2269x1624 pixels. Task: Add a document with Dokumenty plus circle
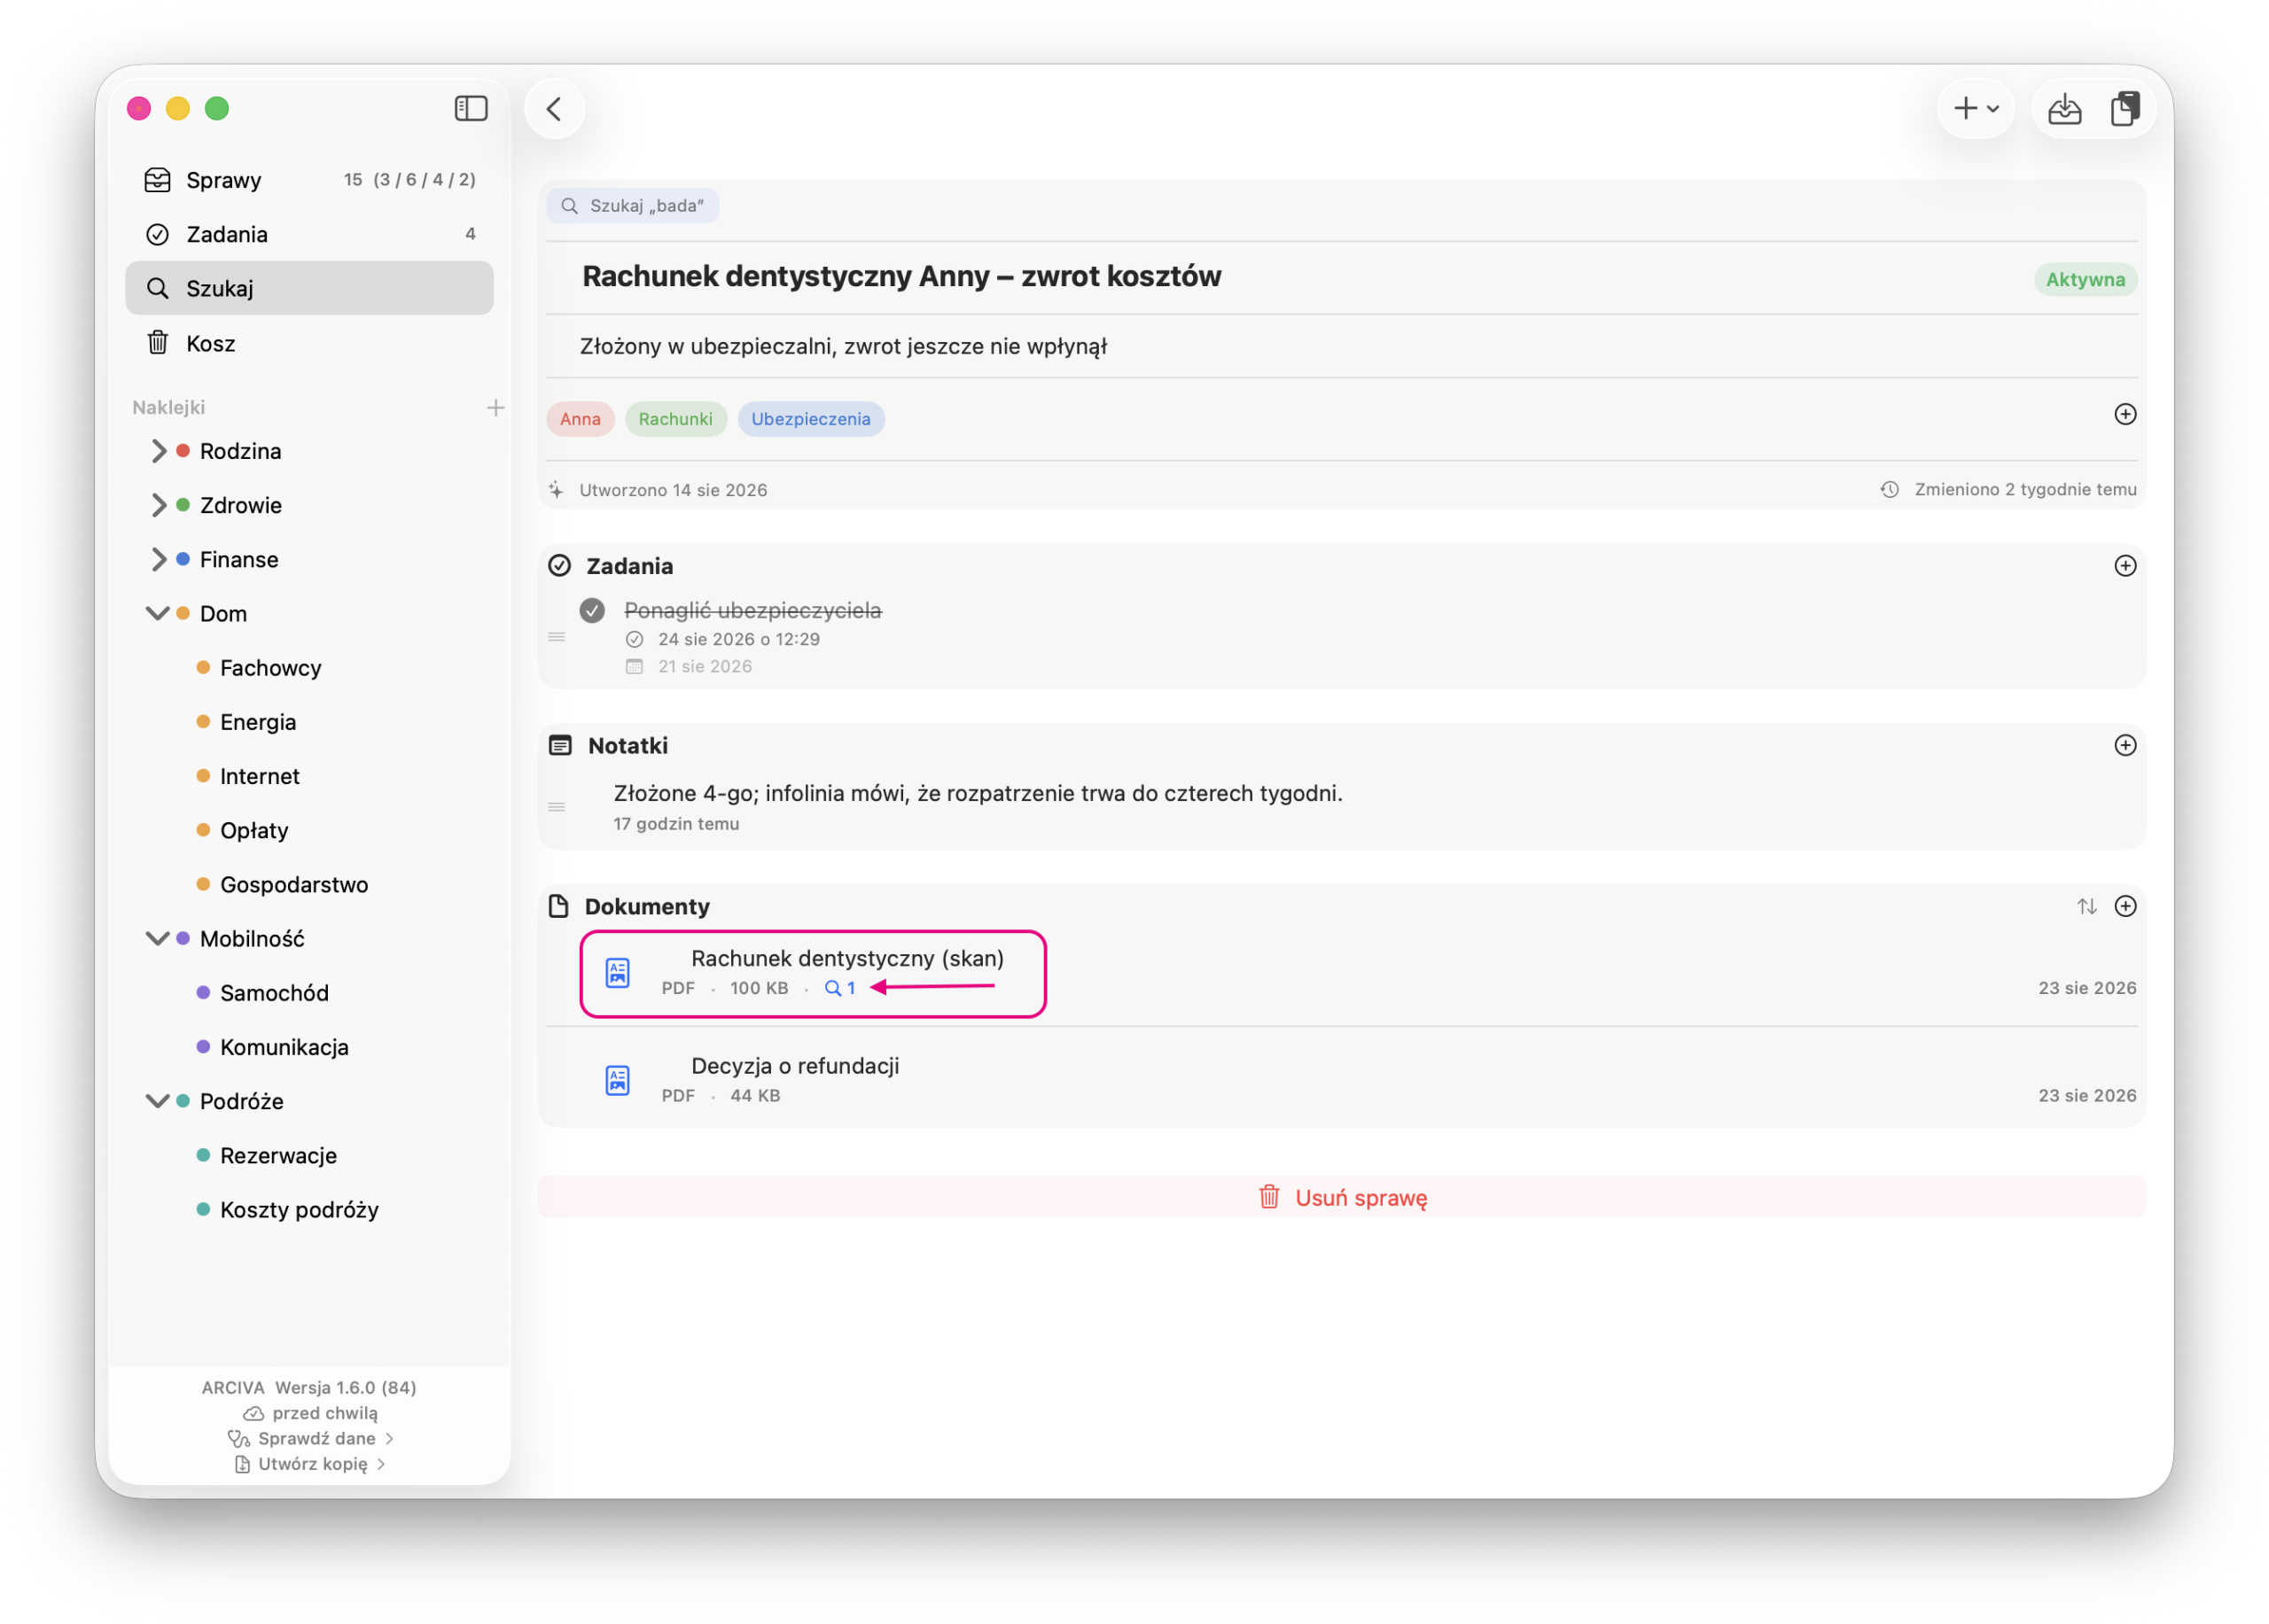[x=2125, y=906]
